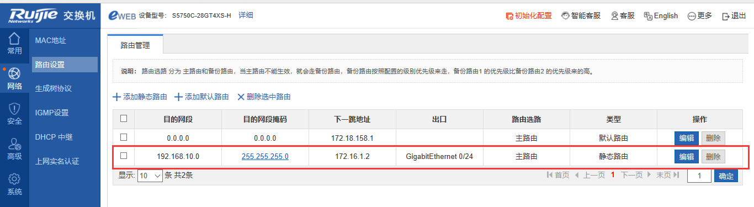Click the 退出 logout icon
Viewport: 754px width, 207px height.
click(x=726, y=16)
